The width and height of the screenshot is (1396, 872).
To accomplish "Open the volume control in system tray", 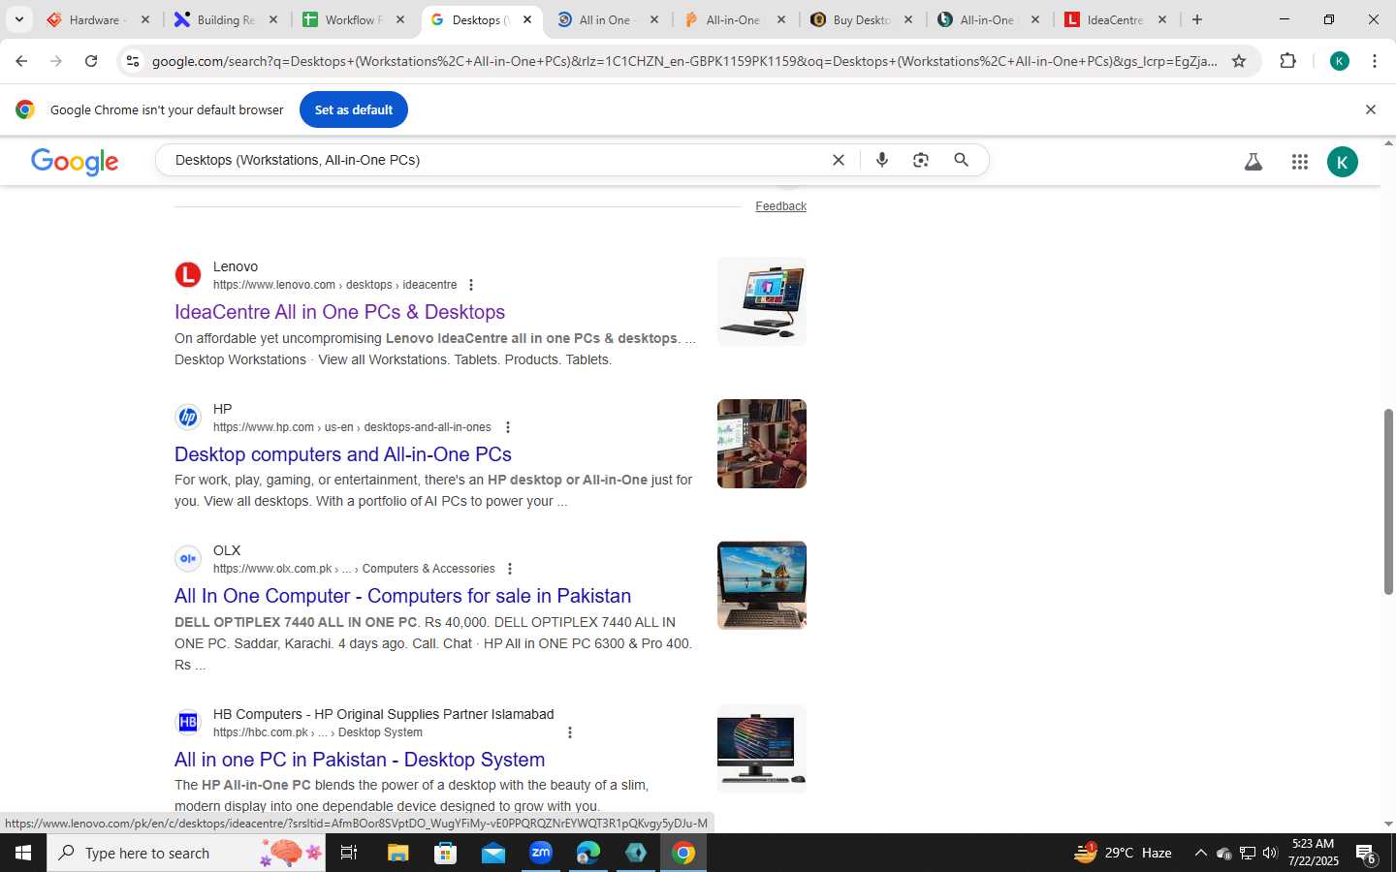I will pyautogui.click(x=1270, y=853).
